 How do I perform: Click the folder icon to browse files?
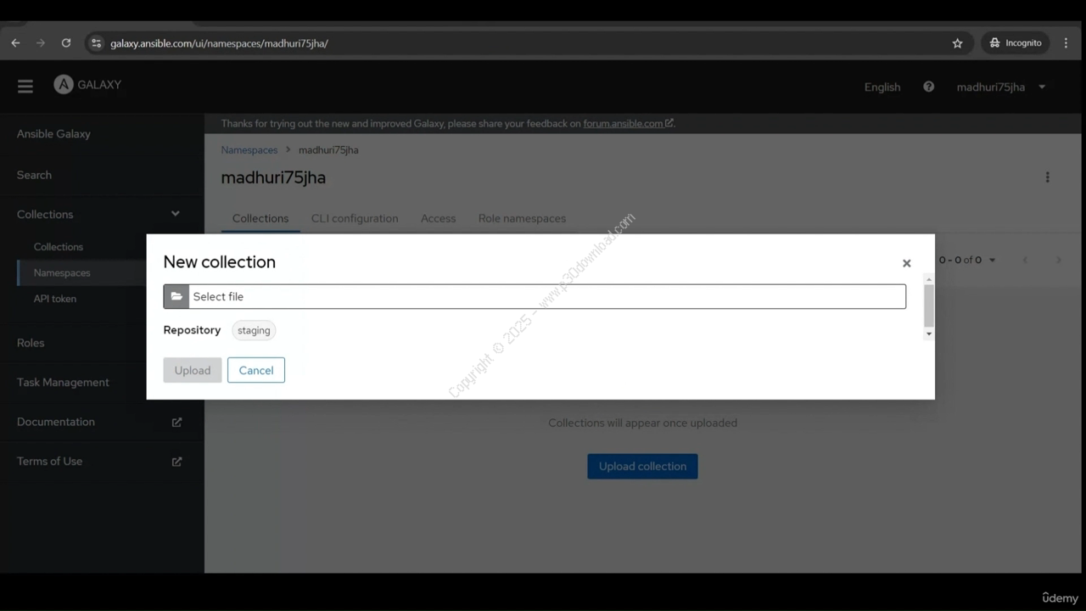[176, 296]
